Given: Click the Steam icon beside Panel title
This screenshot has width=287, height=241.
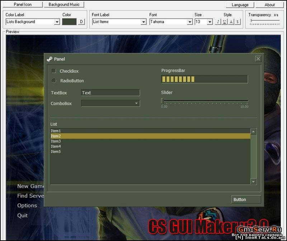Looking at the screenshot, I should tap(50, 59).
